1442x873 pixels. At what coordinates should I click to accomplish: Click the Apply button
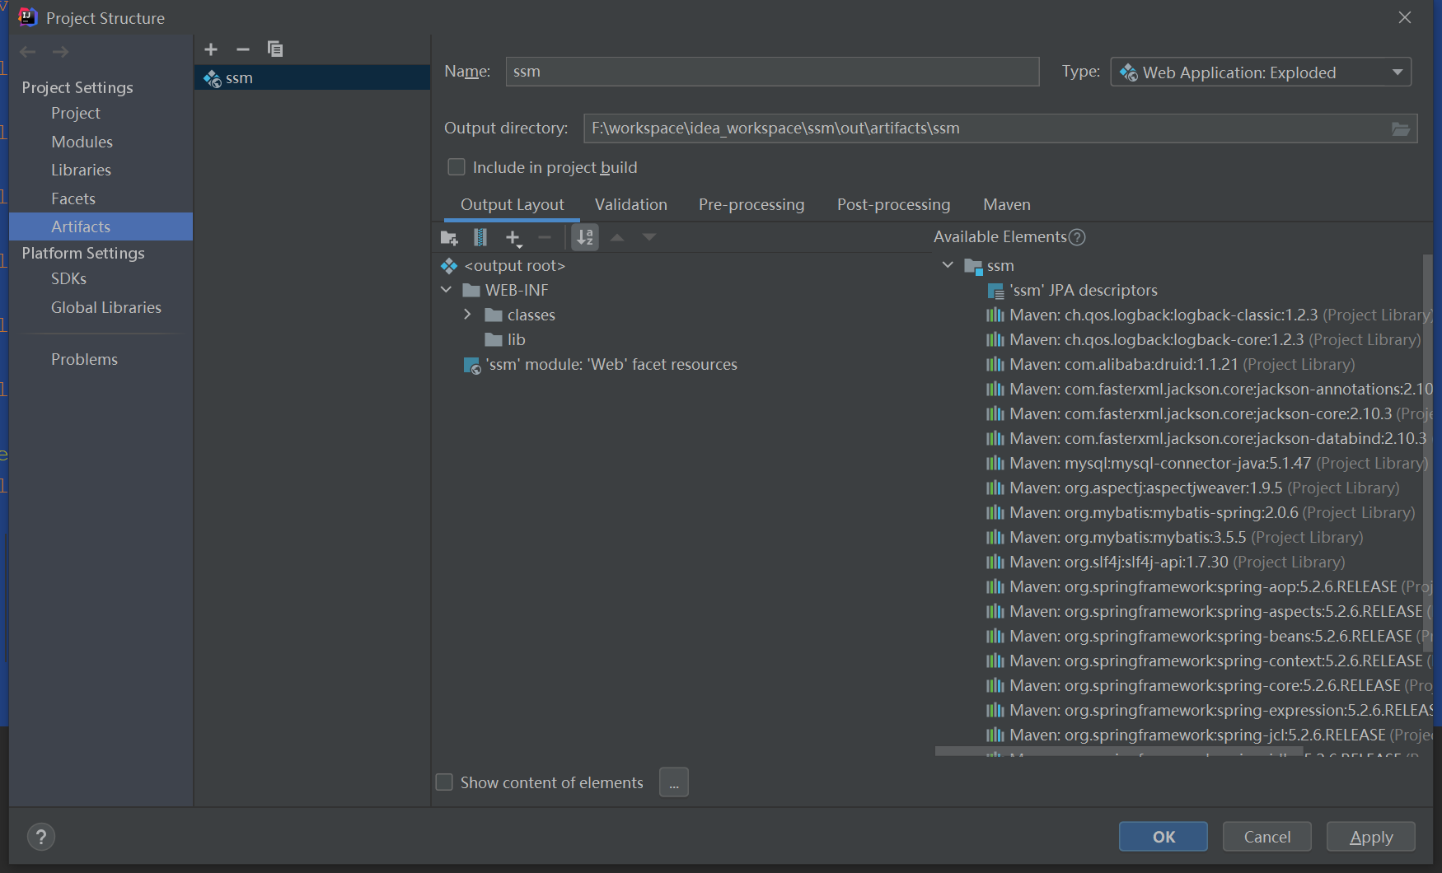1371,837
